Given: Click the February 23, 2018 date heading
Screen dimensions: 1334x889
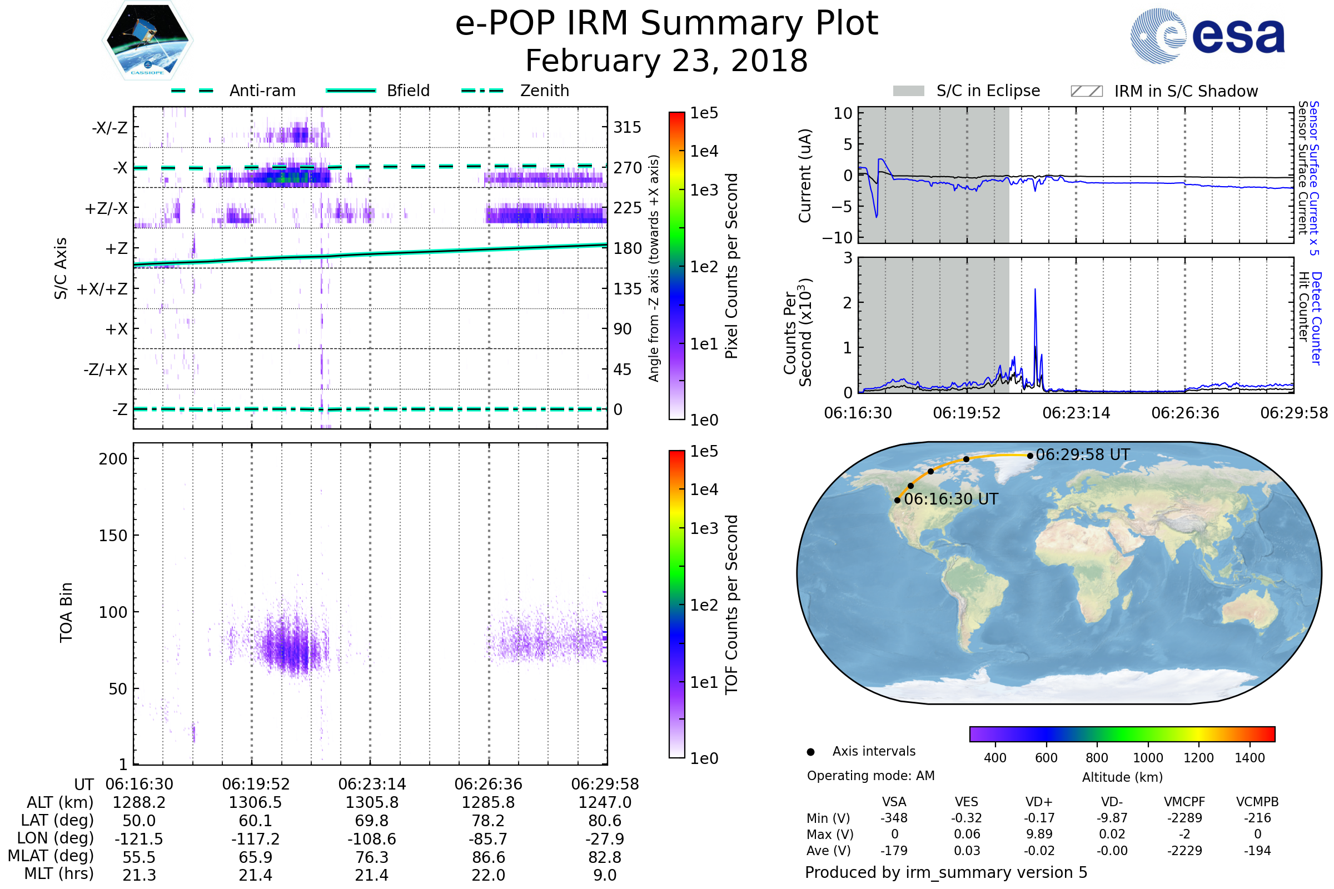Looking at the screenshot, I should tap(666, 61).
